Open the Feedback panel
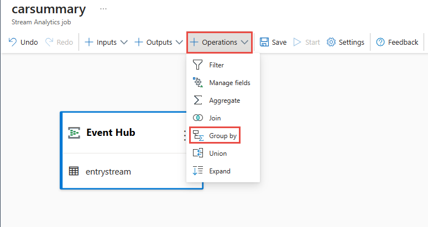 [397, 42]
